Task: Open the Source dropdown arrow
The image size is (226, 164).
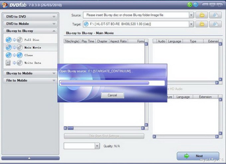Action: click(x=191, y=15)
